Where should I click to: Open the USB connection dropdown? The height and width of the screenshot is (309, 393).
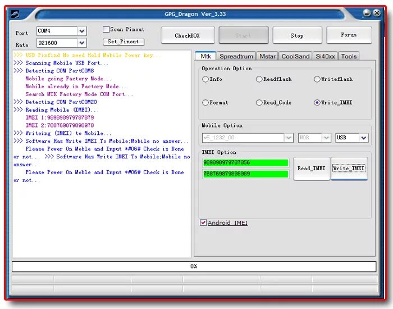click(x=364, y=138)
